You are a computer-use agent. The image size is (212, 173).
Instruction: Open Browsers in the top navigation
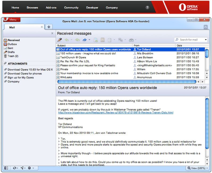pos(32,8)
